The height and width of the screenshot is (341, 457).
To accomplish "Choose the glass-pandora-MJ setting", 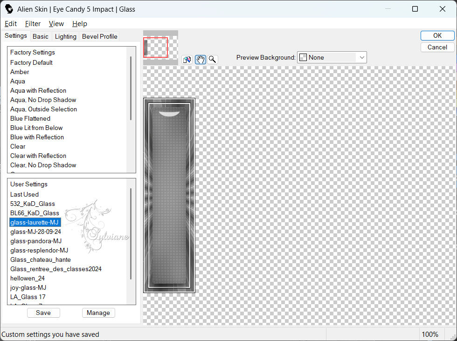I will 36,241.
